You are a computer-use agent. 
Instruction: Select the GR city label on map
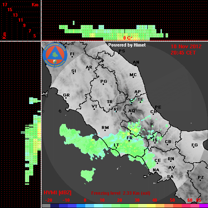coord(66,95)
